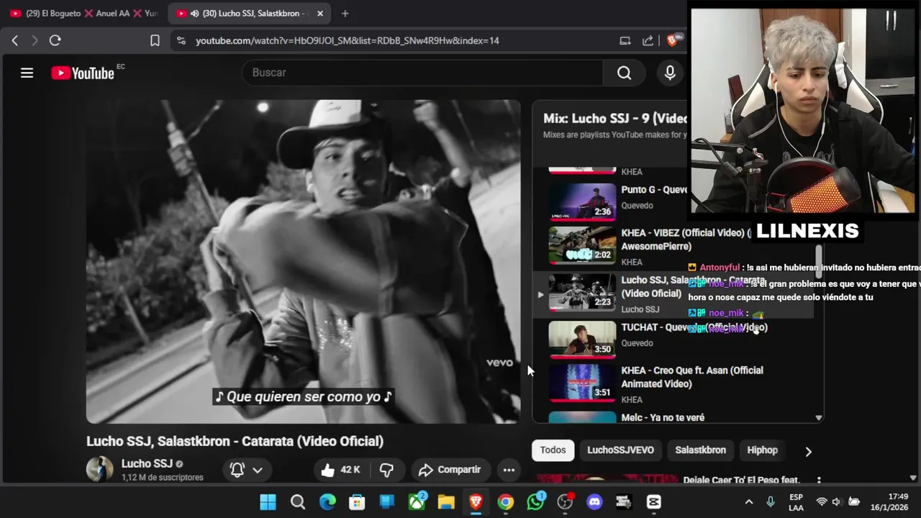This screenshot has height=518, width=921.
Task: Click the Compartir share button
Action: (x=450, y=470)
